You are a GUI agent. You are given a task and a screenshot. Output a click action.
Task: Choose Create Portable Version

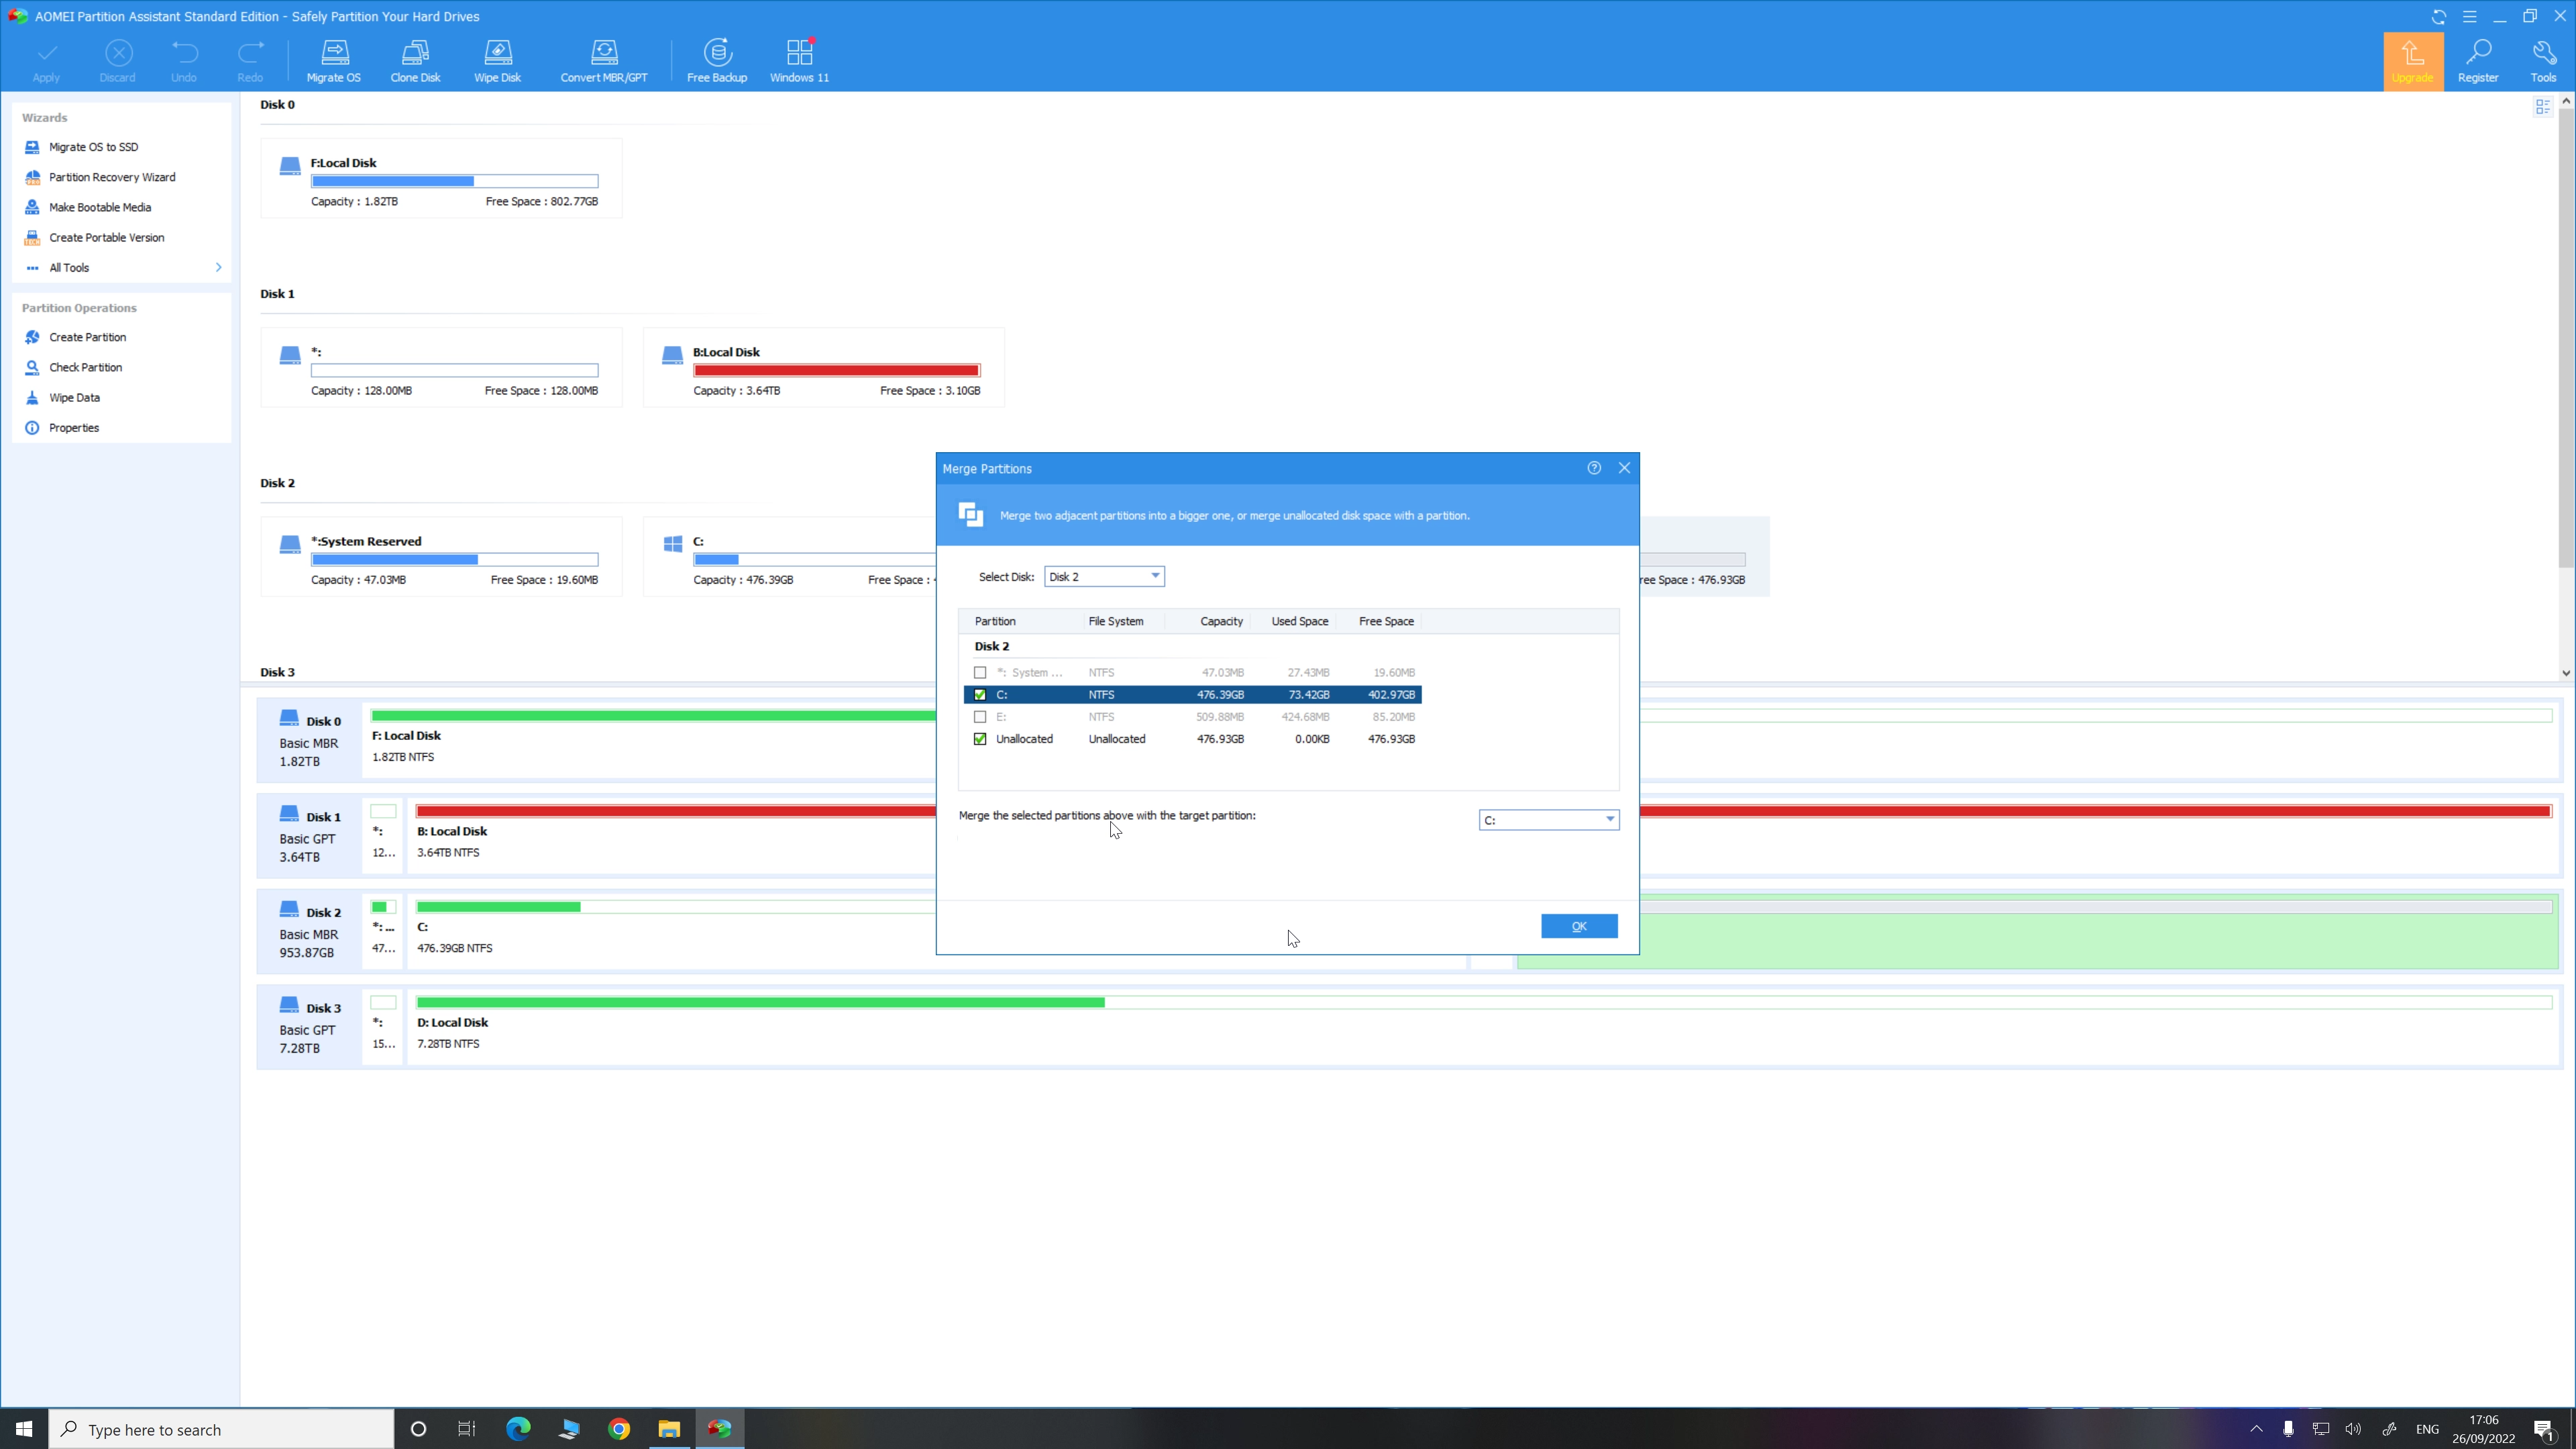(x=107, y=237)
